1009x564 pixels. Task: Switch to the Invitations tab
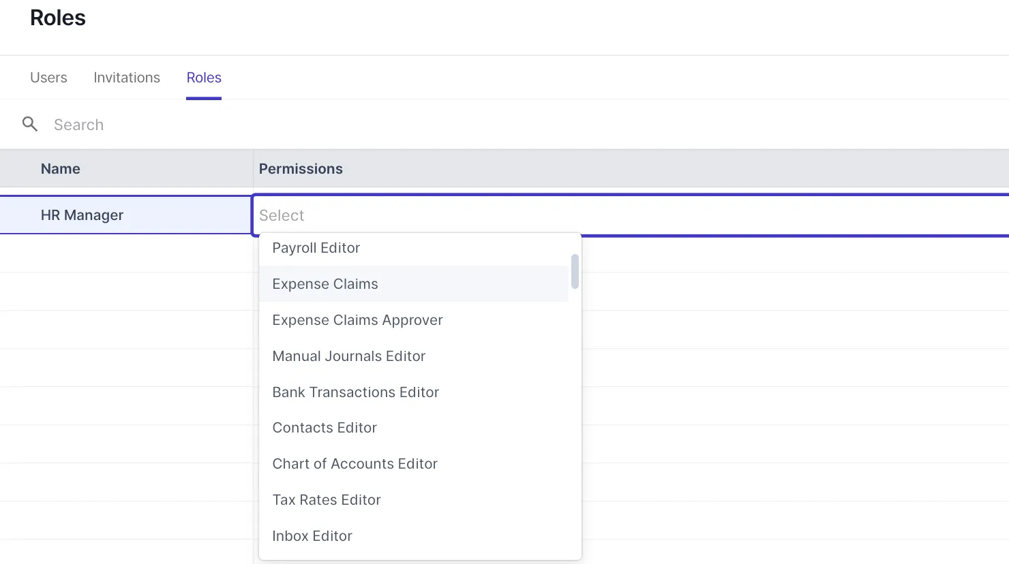(x=126, y=77)
